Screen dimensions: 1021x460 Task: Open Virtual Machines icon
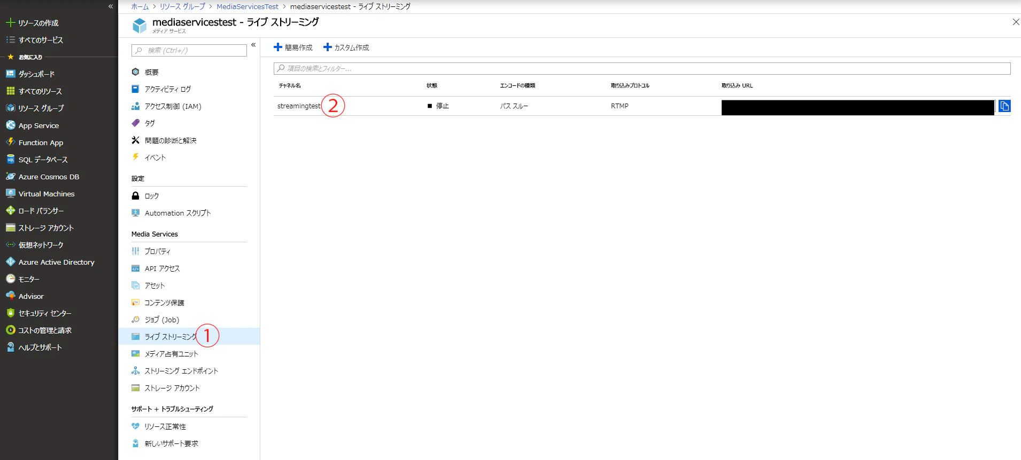tap(10, 193)
